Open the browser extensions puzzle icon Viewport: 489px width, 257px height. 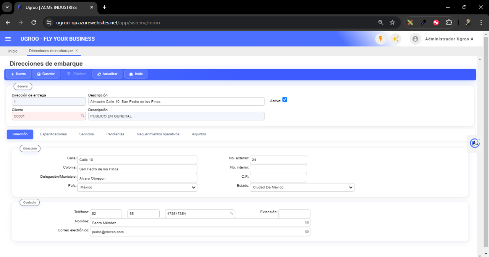point(449,22)
